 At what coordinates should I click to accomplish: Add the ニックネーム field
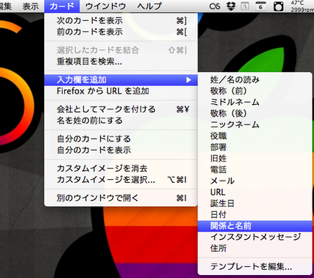click(255, 125)
